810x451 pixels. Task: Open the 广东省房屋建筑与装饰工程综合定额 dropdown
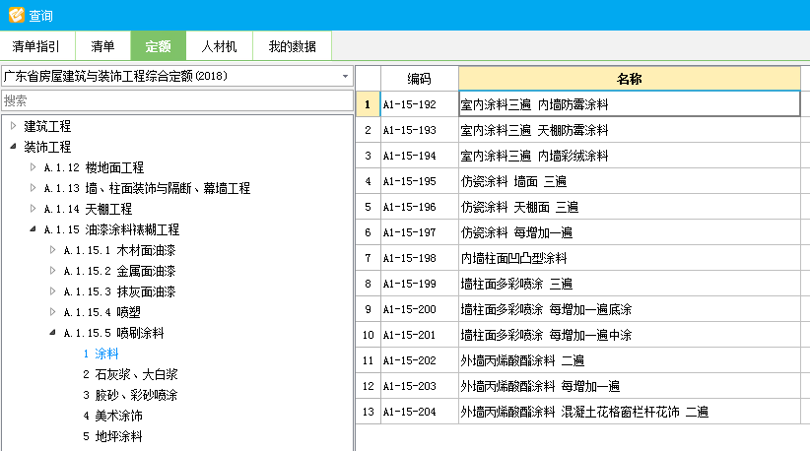coord(177,77)
